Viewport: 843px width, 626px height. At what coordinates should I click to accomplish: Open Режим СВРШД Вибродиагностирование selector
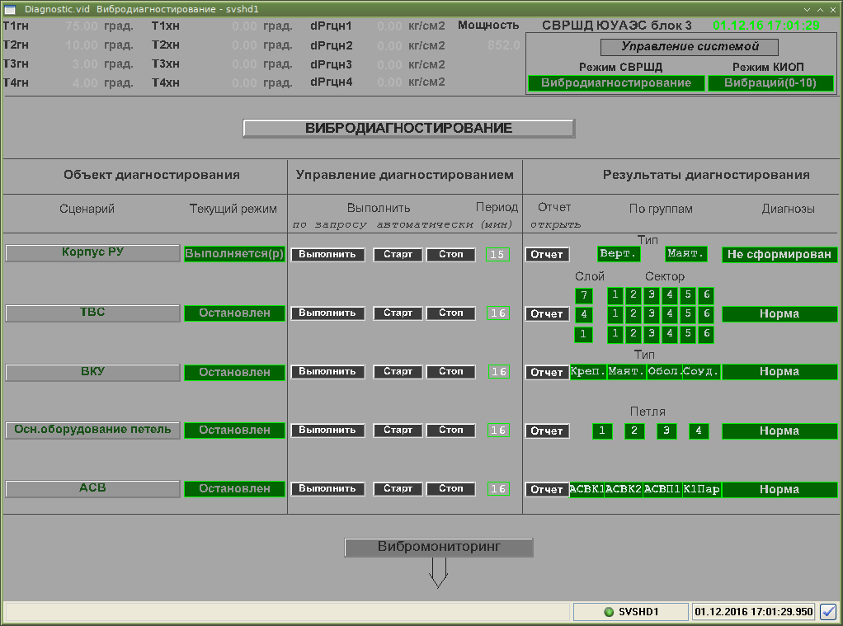[616, 83]
